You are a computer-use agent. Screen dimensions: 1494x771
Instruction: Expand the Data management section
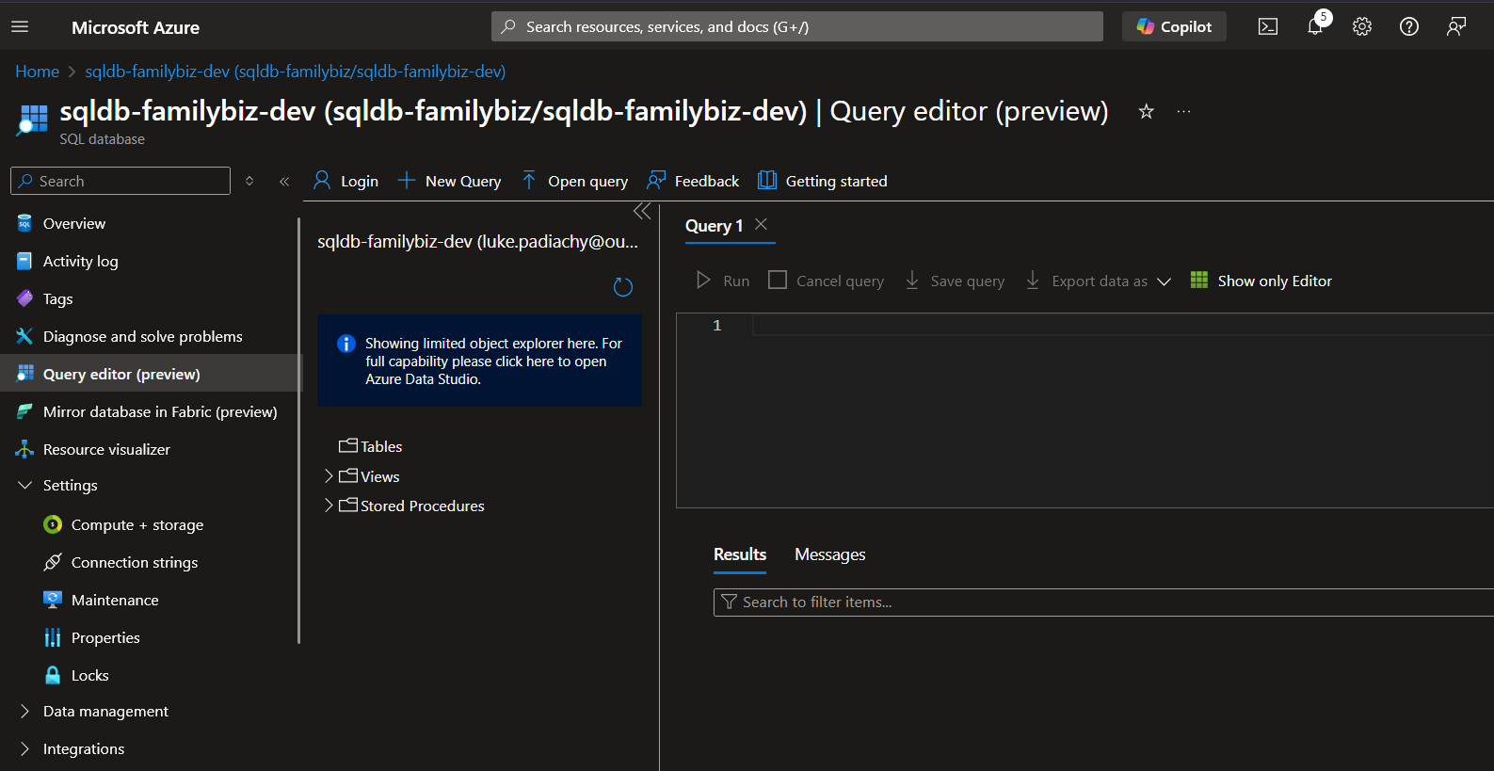25,711
